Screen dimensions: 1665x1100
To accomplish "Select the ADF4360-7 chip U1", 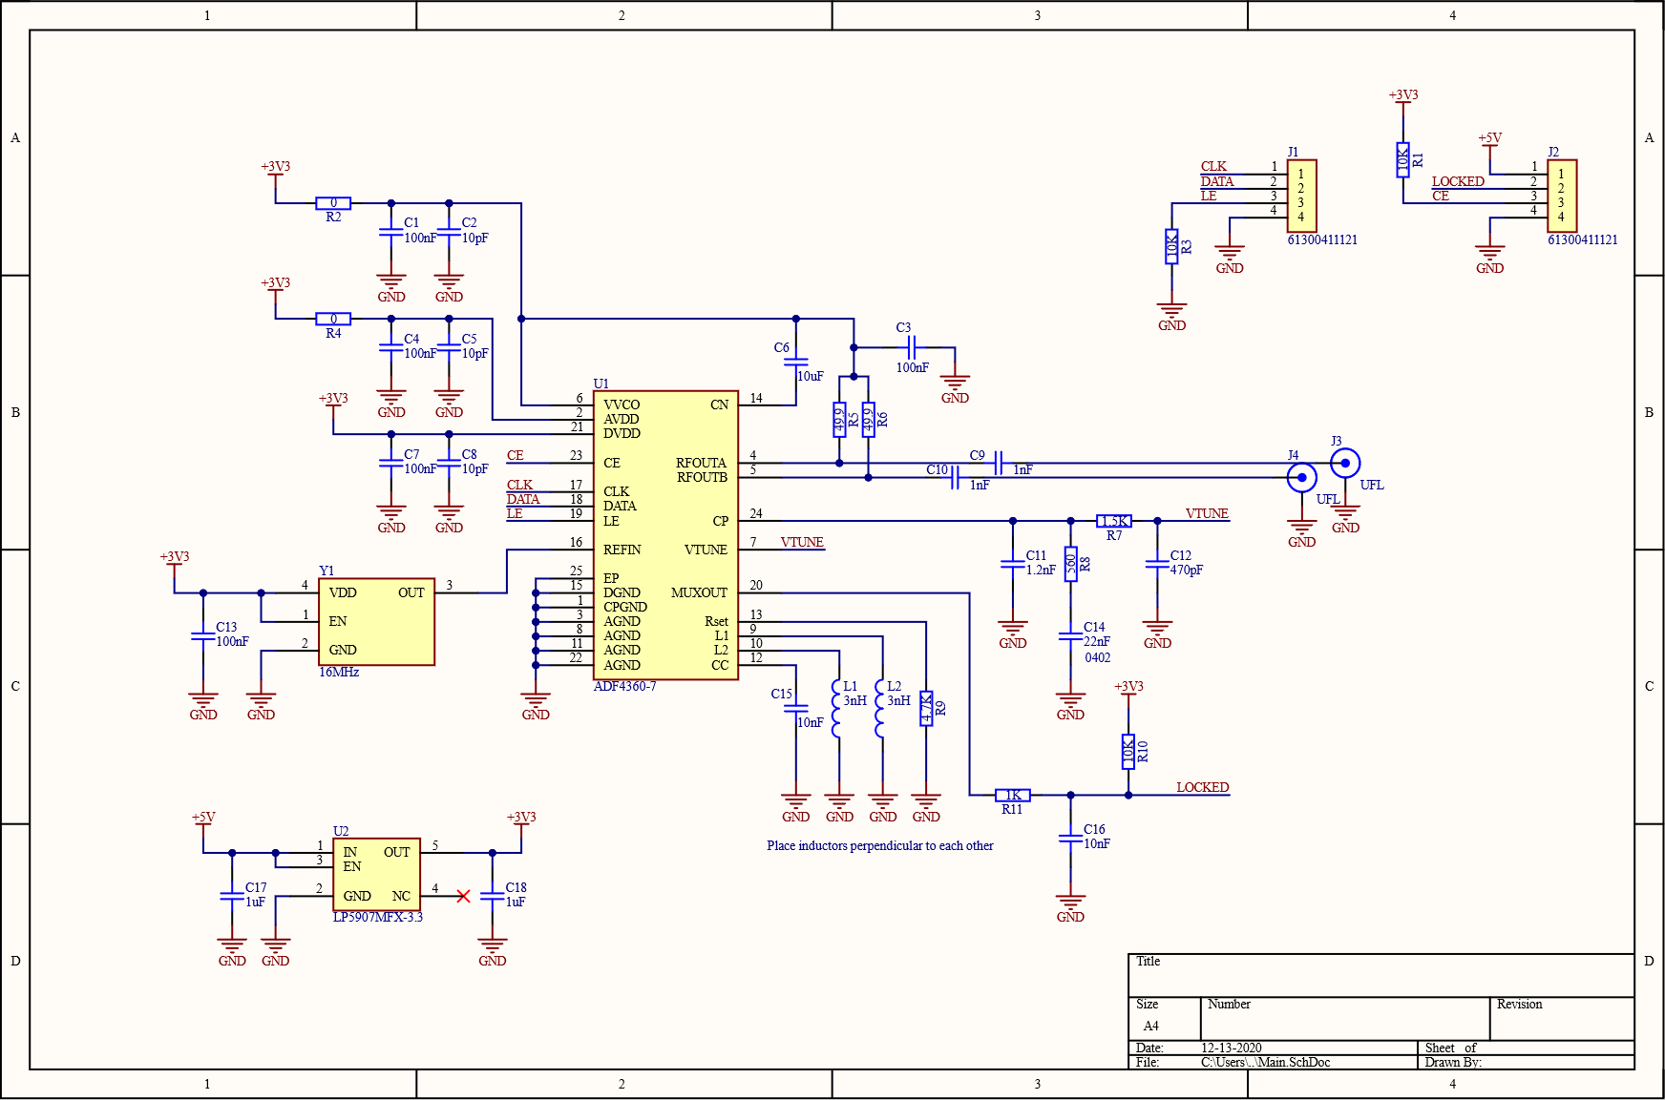I will (x=665, y=534).
